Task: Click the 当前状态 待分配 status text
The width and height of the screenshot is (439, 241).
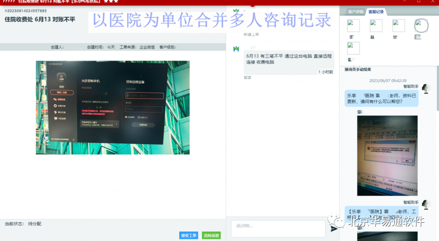Action: tap(23, 224)
